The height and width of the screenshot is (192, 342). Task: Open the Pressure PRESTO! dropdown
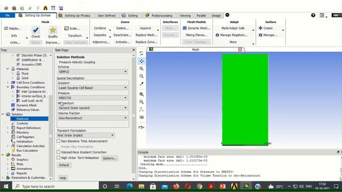pyautogui.click(x=92, y=98)
